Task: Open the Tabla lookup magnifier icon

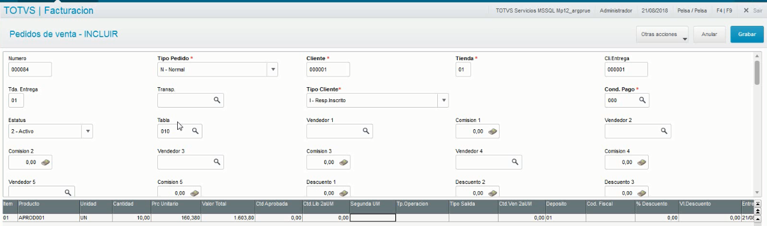Action: [195, 130]
